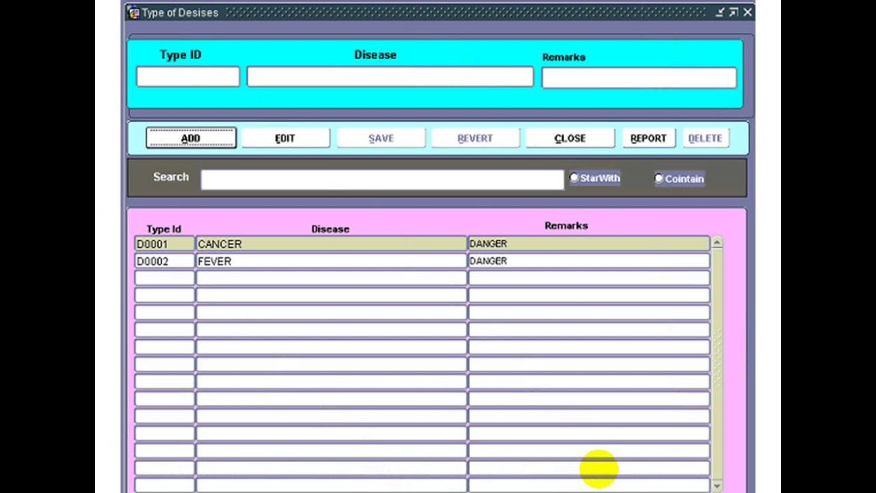Image resolution: width=876 pixels, height=493 pixels.
Task: Click the Type of Desises window icon
Action: click(133, 12)
